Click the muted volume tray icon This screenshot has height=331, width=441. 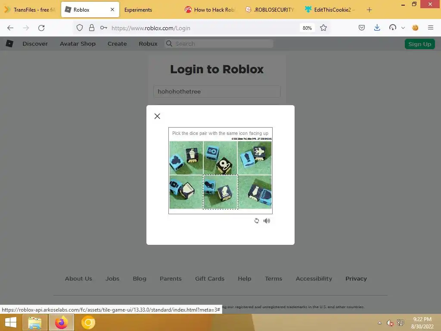point(390,323)
